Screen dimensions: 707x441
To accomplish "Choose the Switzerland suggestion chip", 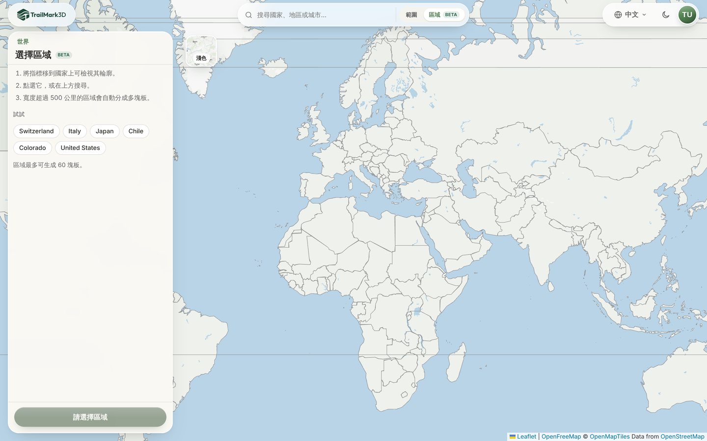I will tap(36, 131).
